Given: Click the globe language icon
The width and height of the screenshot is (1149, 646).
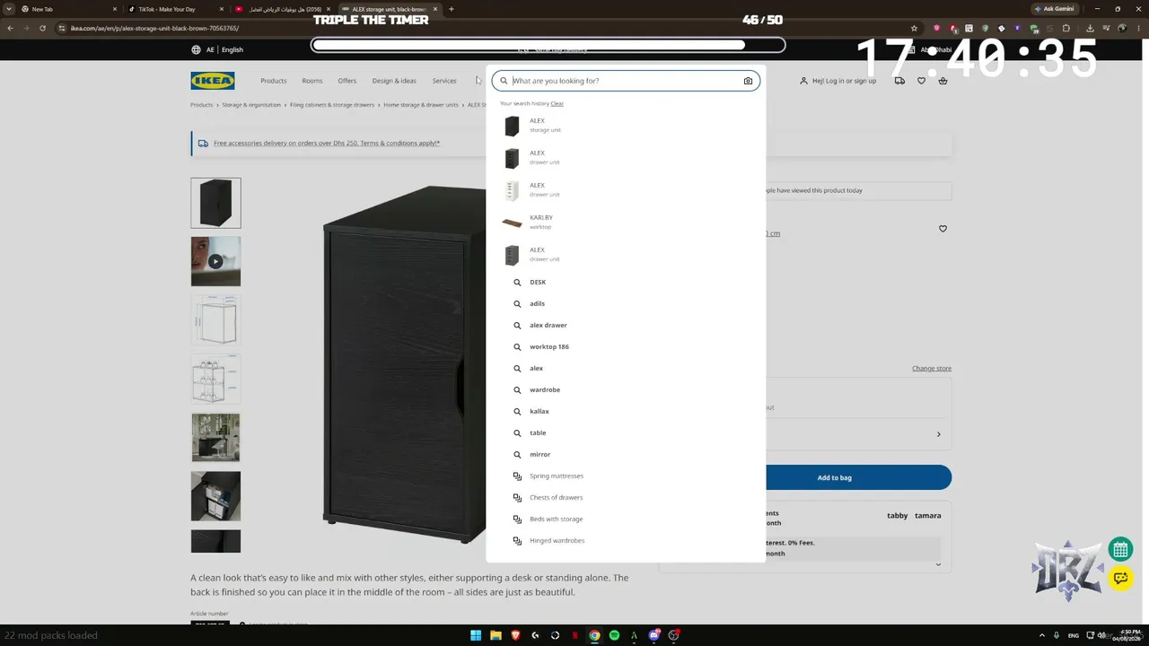Looking at the screenshot, I should pyautogui.click(x=196, y=50).
